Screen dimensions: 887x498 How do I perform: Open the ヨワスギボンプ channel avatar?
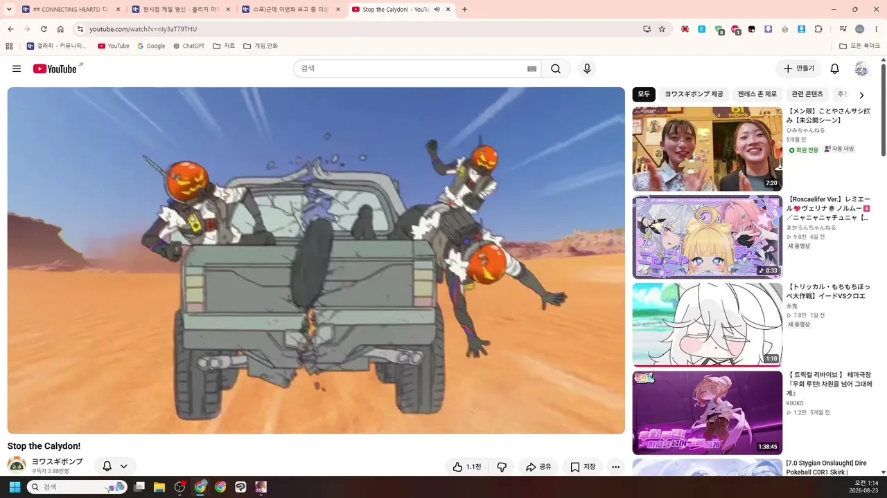pyautogui.click(x=17, y=465)
